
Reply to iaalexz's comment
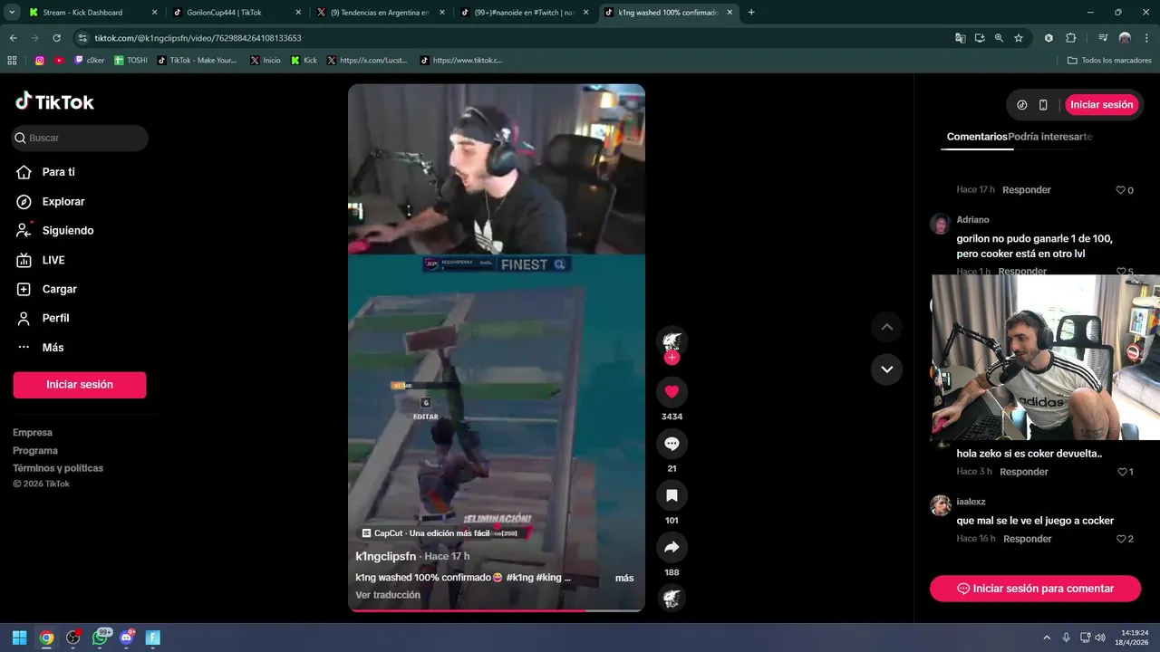pos(1027,539)
